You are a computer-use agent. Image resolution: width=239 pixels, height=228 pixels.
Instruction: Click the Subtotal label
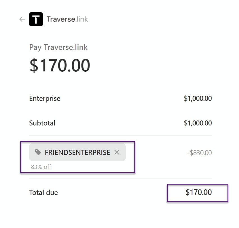[42, 123]
